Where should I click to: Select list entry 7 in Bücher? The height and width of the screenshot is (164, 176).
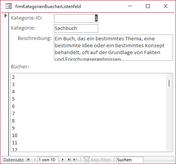[88, 114]
